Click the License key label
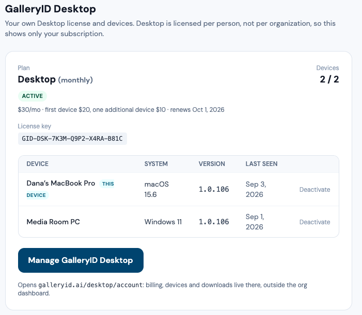This screenshot has height=315, width=362. click(35, 126)
